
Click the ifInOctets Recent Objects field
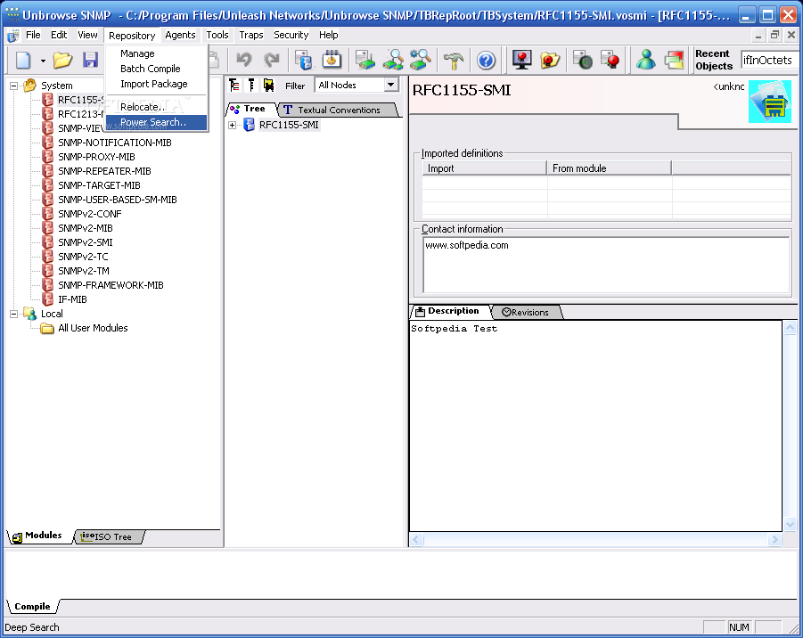click(770, 61)
